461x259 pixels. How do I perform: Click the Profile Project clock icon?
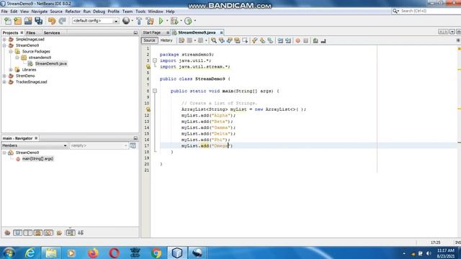pos(188,21)
